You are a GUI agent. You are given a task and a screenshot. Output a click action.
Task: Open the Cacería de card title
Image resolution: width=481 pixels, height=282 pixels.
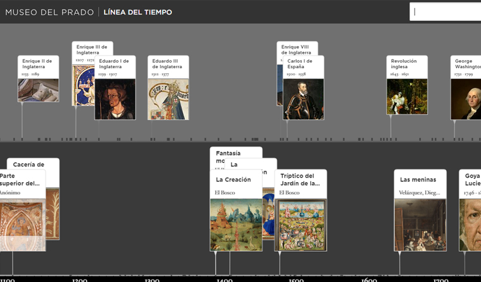click(x=28, y=164)
